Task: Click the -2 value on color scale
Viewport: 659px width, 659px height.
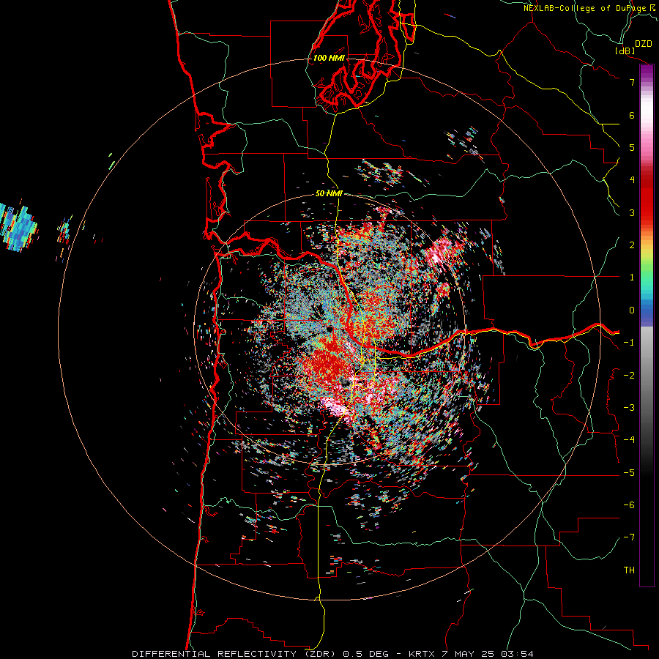Action: point(629,375)
